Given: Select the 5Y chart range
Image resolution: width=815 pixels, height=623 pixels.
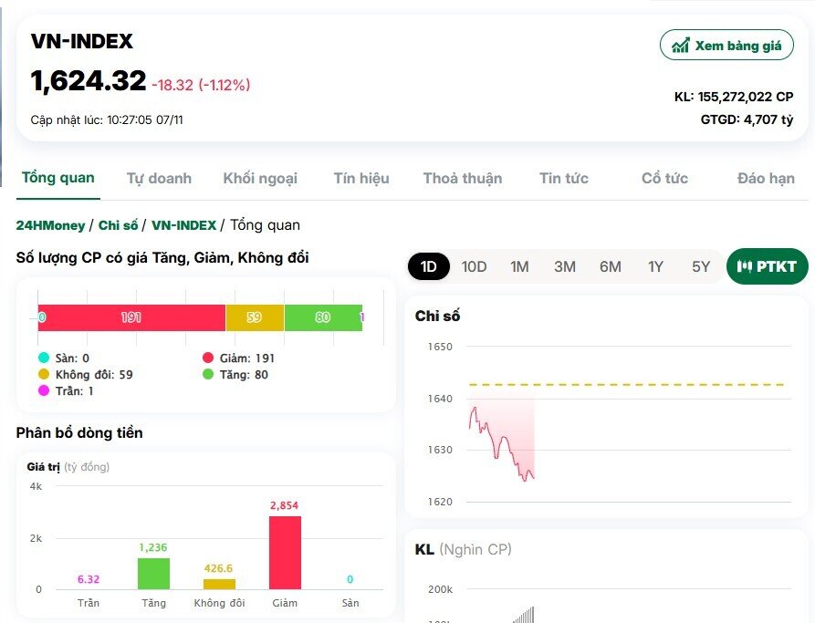Looking at the screenshot, I should pos(701,266).
